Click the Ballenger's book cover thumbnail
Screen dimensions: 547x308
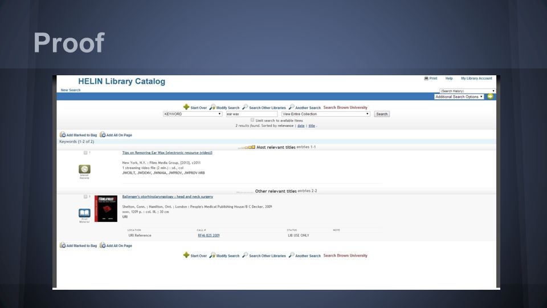click(x=106, y=209)
